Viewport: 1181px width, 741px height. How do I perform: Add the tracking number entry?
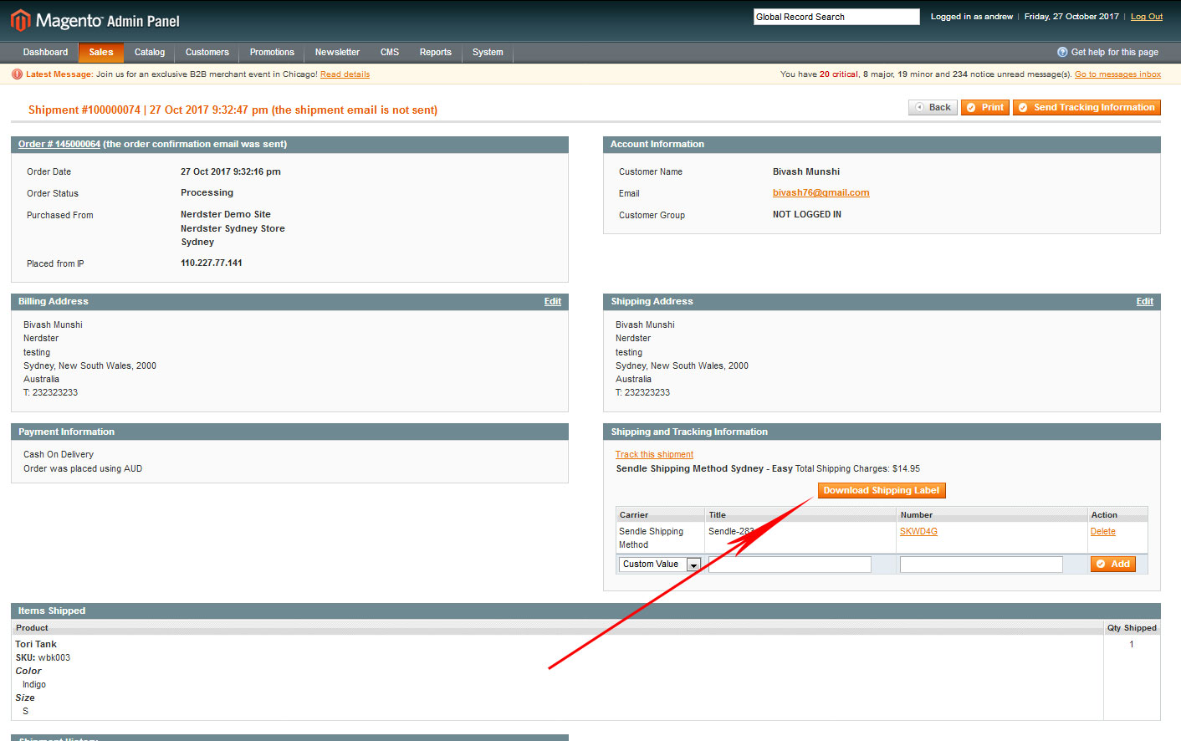click(x=1112, y=565)
